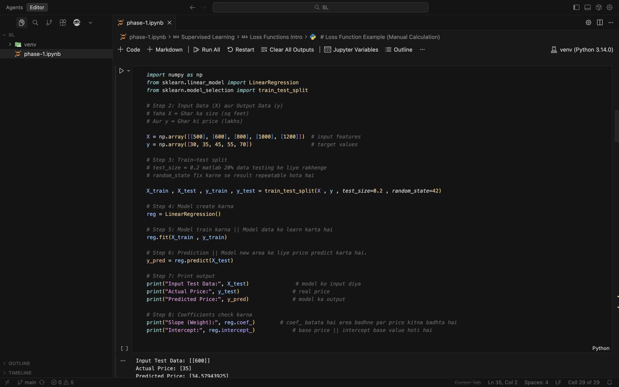This screenshot has height=387, width=619.
Task: Click Ln 35, Col 2 position
Action: coord(502,382)
